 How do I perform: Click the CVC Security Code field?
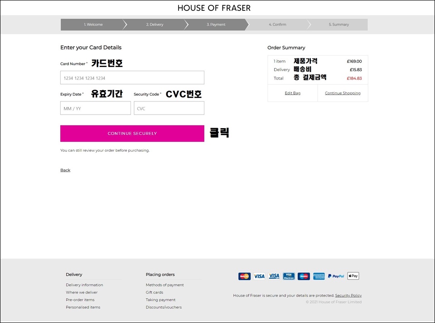click(x=169, y=108)
